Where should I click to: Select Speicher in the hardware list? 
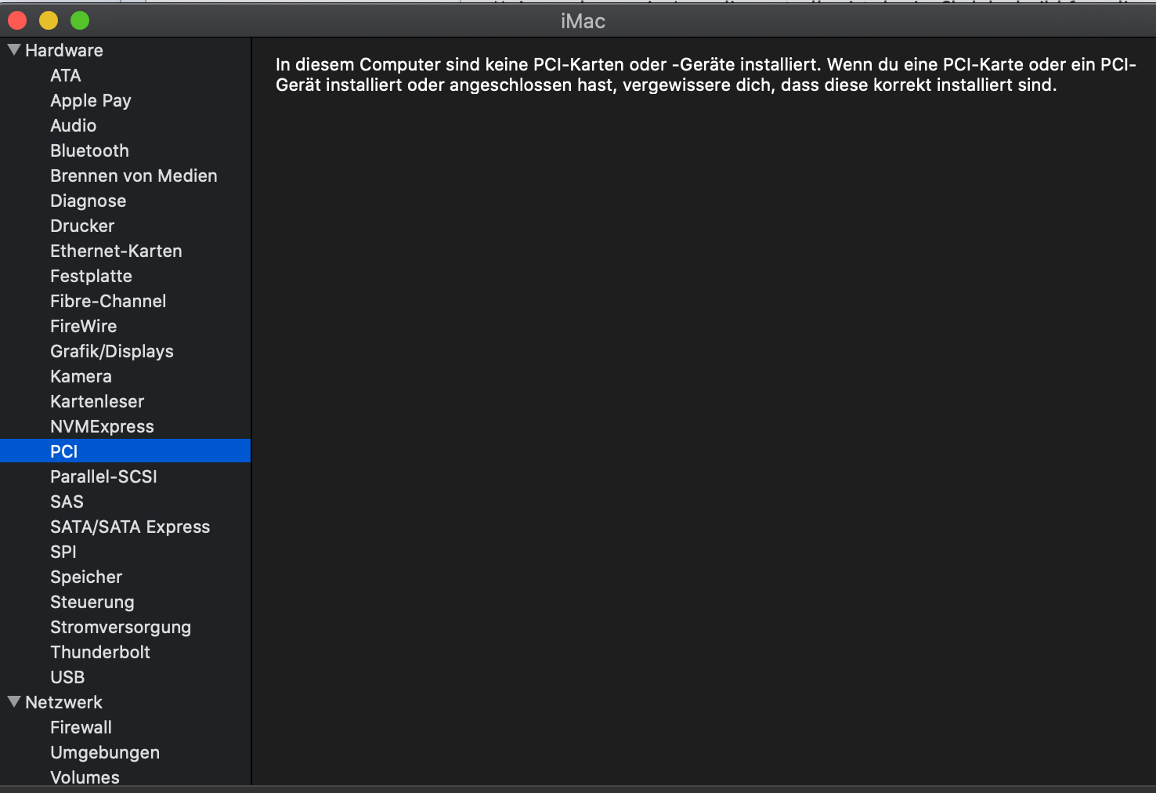86,577
